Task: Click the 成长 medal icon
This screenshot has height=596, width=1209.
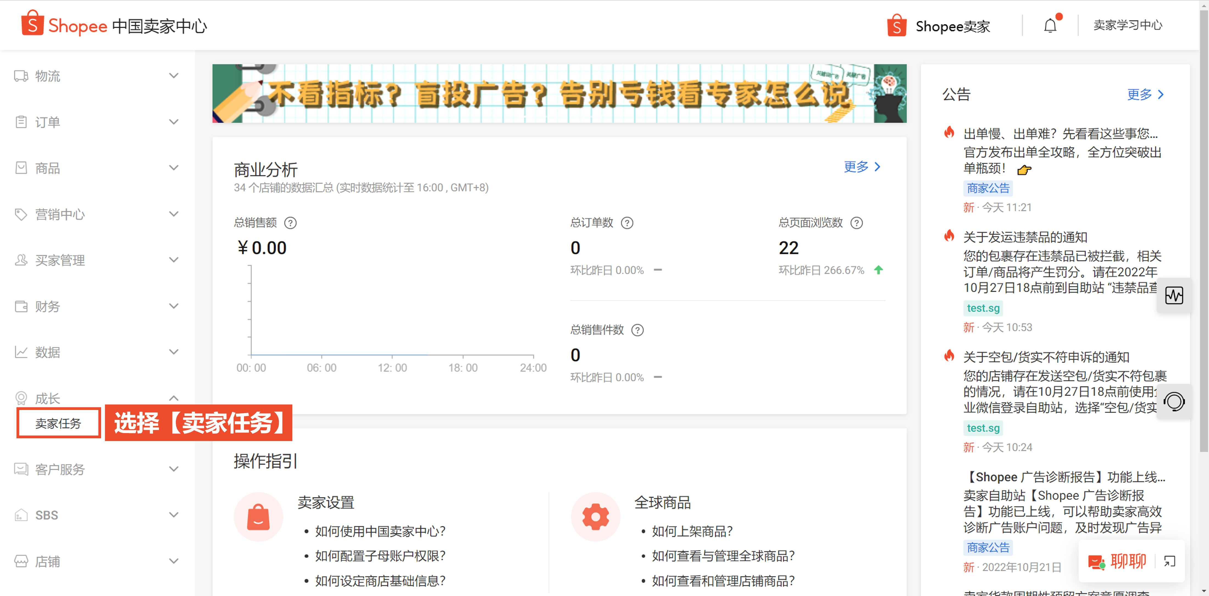Action: pos(21,398)
